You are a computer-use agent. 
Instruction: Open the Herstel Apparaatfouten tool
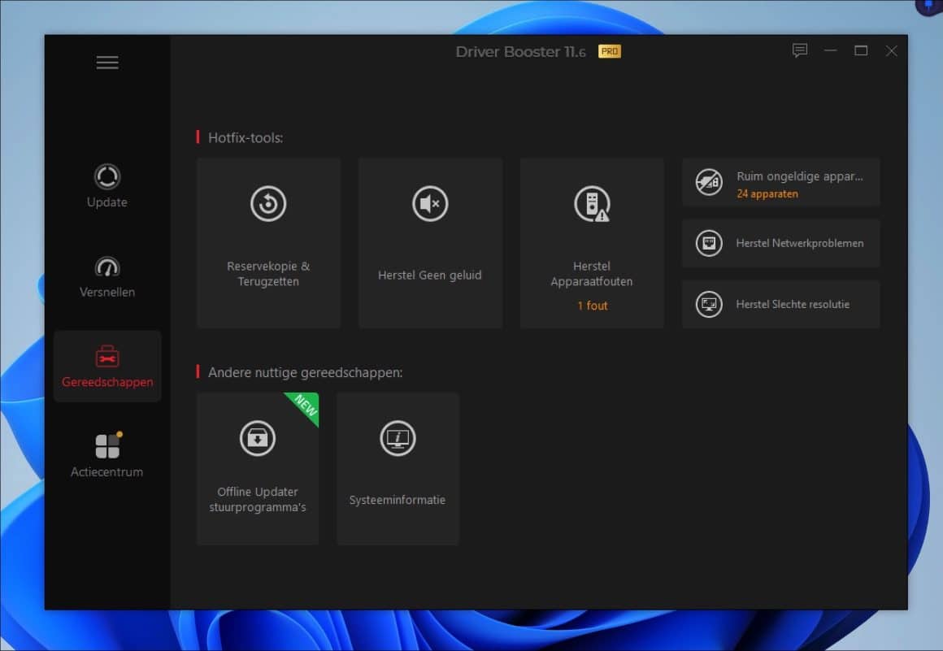(592, 241)
